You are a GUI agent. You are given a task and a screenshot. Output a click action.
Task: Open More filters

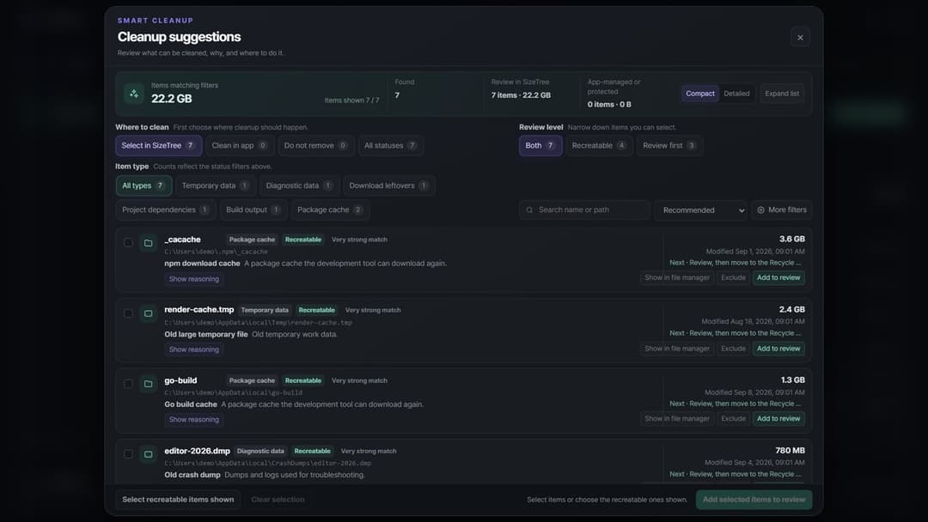click(x=782, y=209)
